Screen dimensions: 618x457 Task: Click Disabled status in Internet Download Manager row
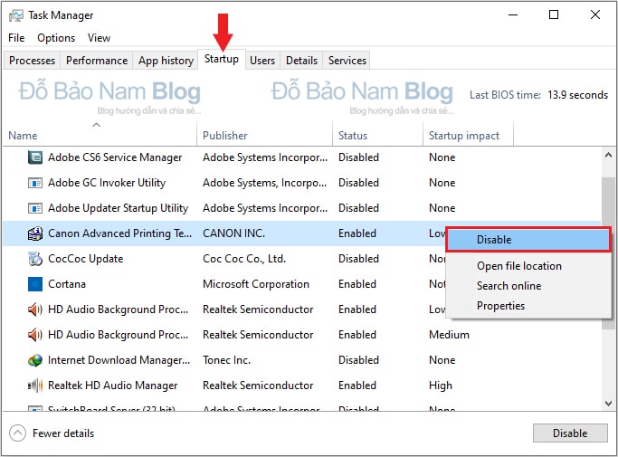(x=358, y=360)
